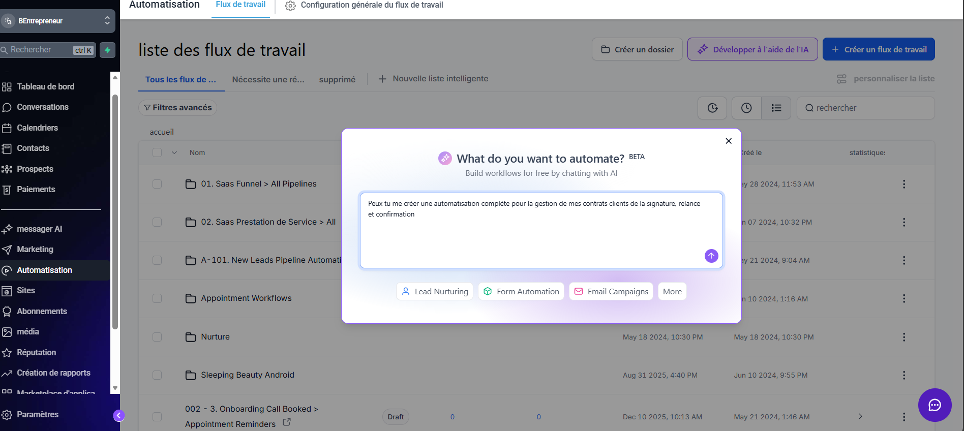
Task: Send the AI prompt with purple arrow
Action: 711,256
